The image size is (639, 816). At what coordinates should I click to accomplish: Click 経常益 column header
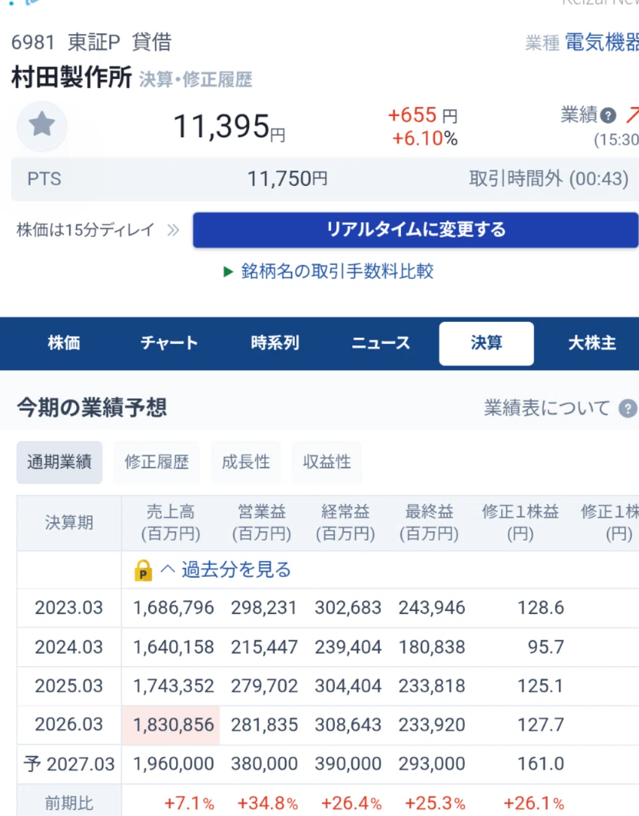[x=345, y=523]
